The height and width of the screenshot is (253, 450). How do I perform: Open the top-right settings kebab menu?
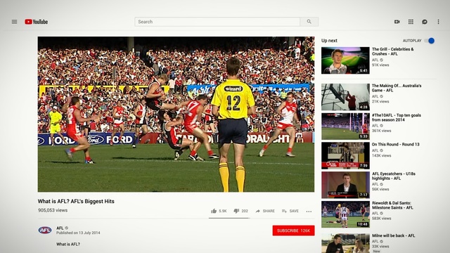(x=438, y=22)
